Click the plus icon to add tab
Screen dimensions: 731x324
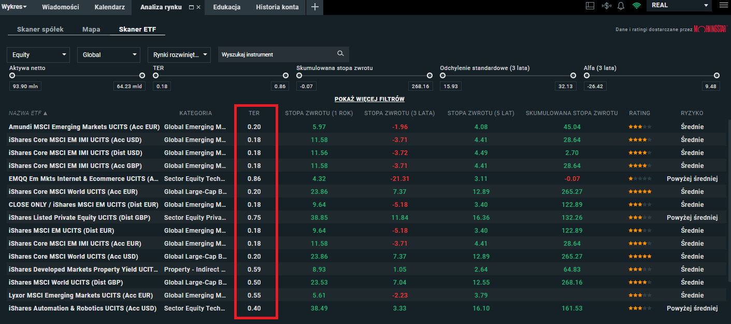pyautogui.click(x=314, y=7)
